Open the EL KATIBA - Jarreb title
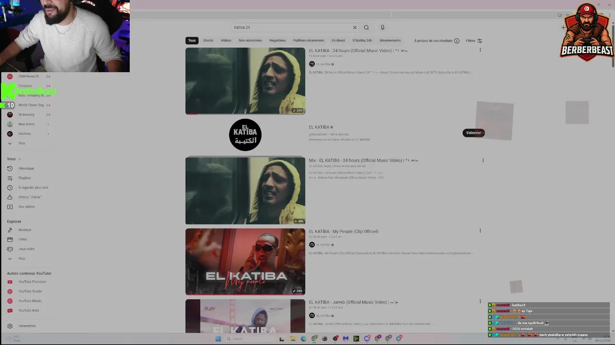The height and width of the screenshot is (345, 615). click(354, 302)
